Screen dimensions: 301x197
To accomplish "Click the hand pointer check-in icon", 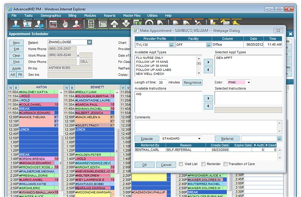I will point(65,24).
